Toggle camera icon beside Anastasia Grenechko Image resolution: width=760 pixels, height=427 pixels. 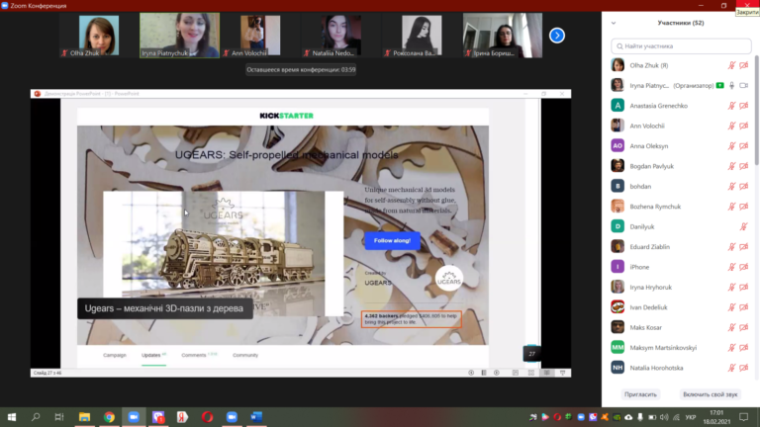tap(744, 106)
